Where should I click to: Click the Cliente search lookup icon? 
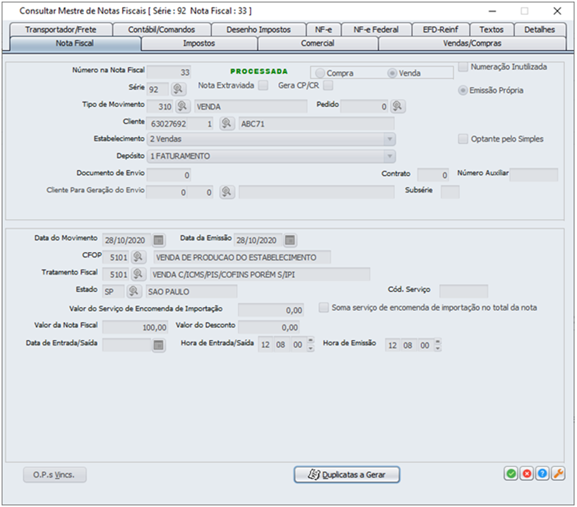pos(227,123)
